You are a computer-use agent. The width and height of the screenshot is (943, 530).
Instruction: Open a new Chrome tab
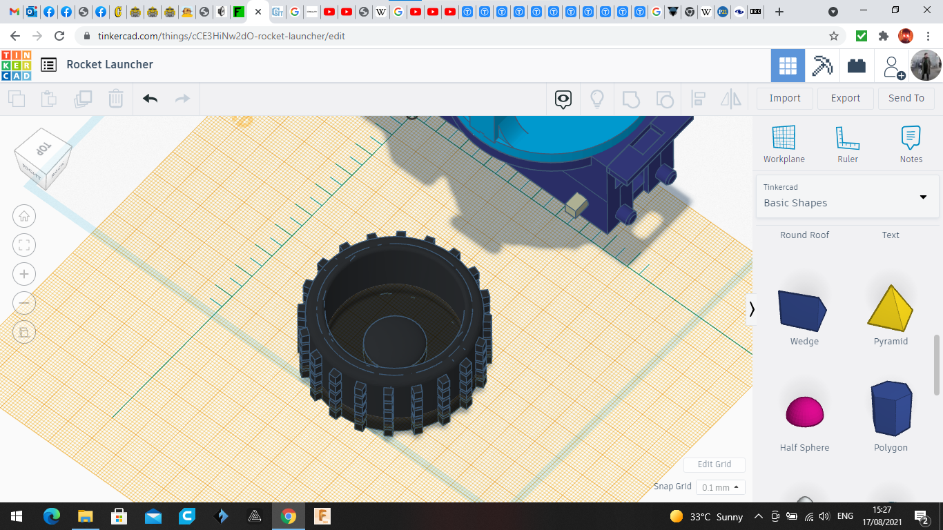point(779,12)
